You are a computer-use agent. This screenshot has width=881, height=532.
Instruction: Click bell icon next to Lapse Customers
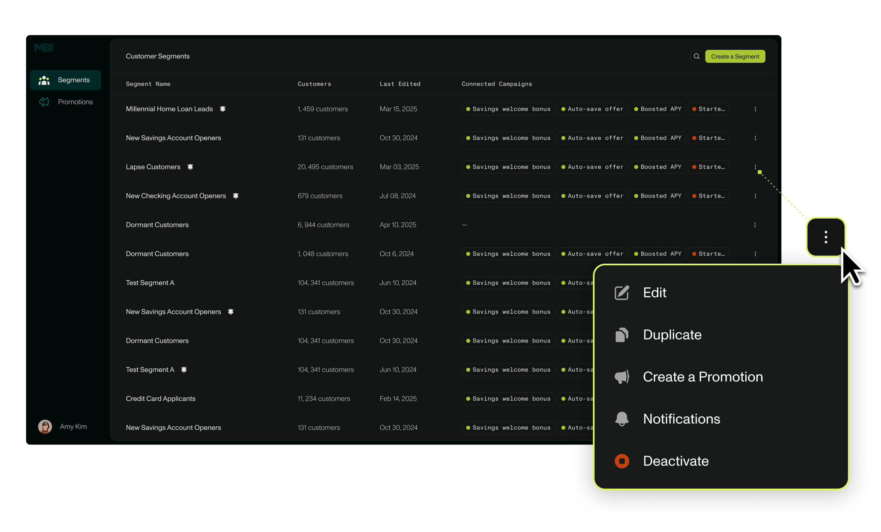pos(190,167)
